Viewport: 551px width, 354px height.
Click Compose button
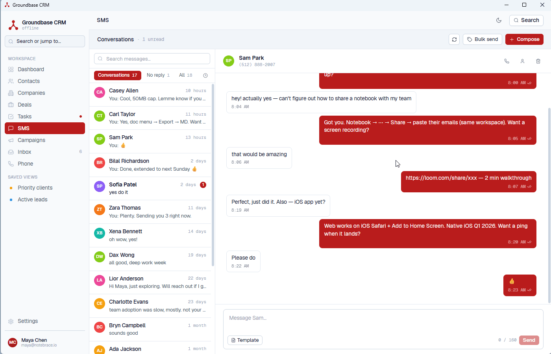pyautogui.click(x=524, y=39)
